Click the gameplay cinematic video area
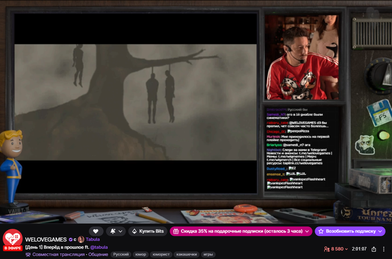Image resolution: width=392 pixels, height=259 pixels. pos(135,102)
